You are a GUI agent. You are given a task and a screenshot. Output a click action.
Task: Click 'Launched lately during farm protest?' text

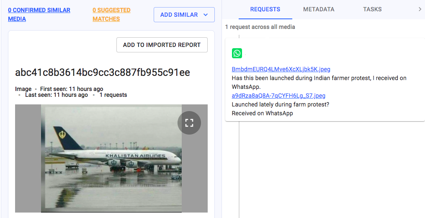[x=280, y=104]
